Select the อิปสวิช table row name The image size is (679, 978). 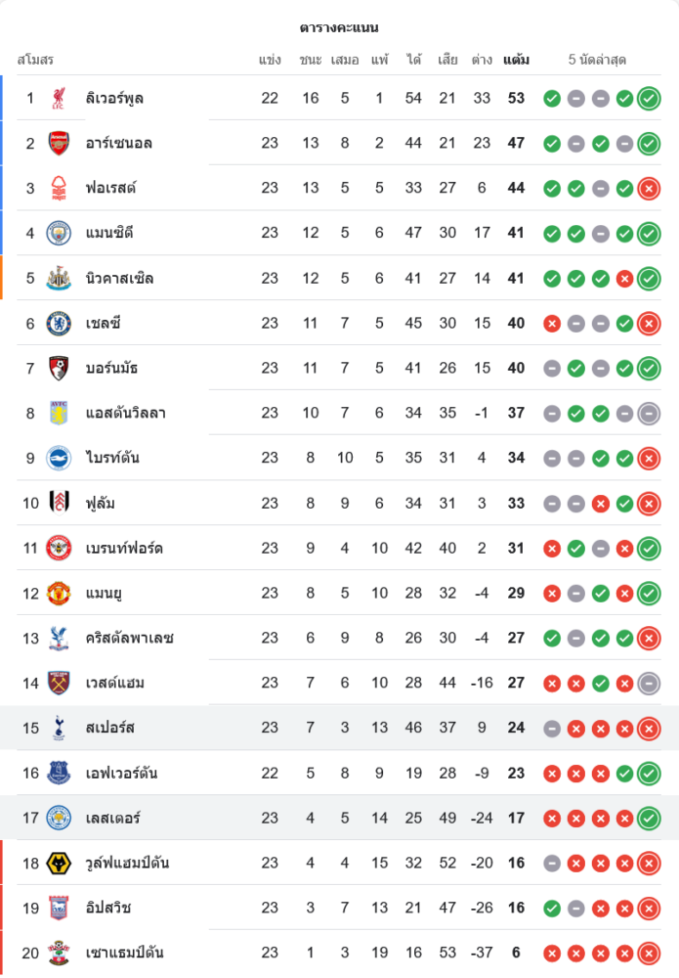108,908
